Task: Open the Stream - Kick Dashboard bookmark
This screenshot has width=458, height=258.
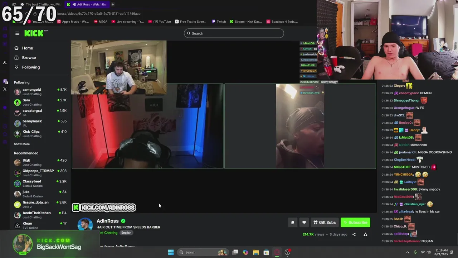Action: [x=246, y=21]
